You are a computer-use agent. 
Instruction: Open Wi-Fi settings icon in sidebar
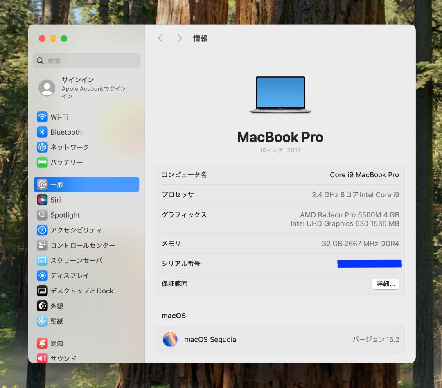pyautogui.click(x=42, y=117)
